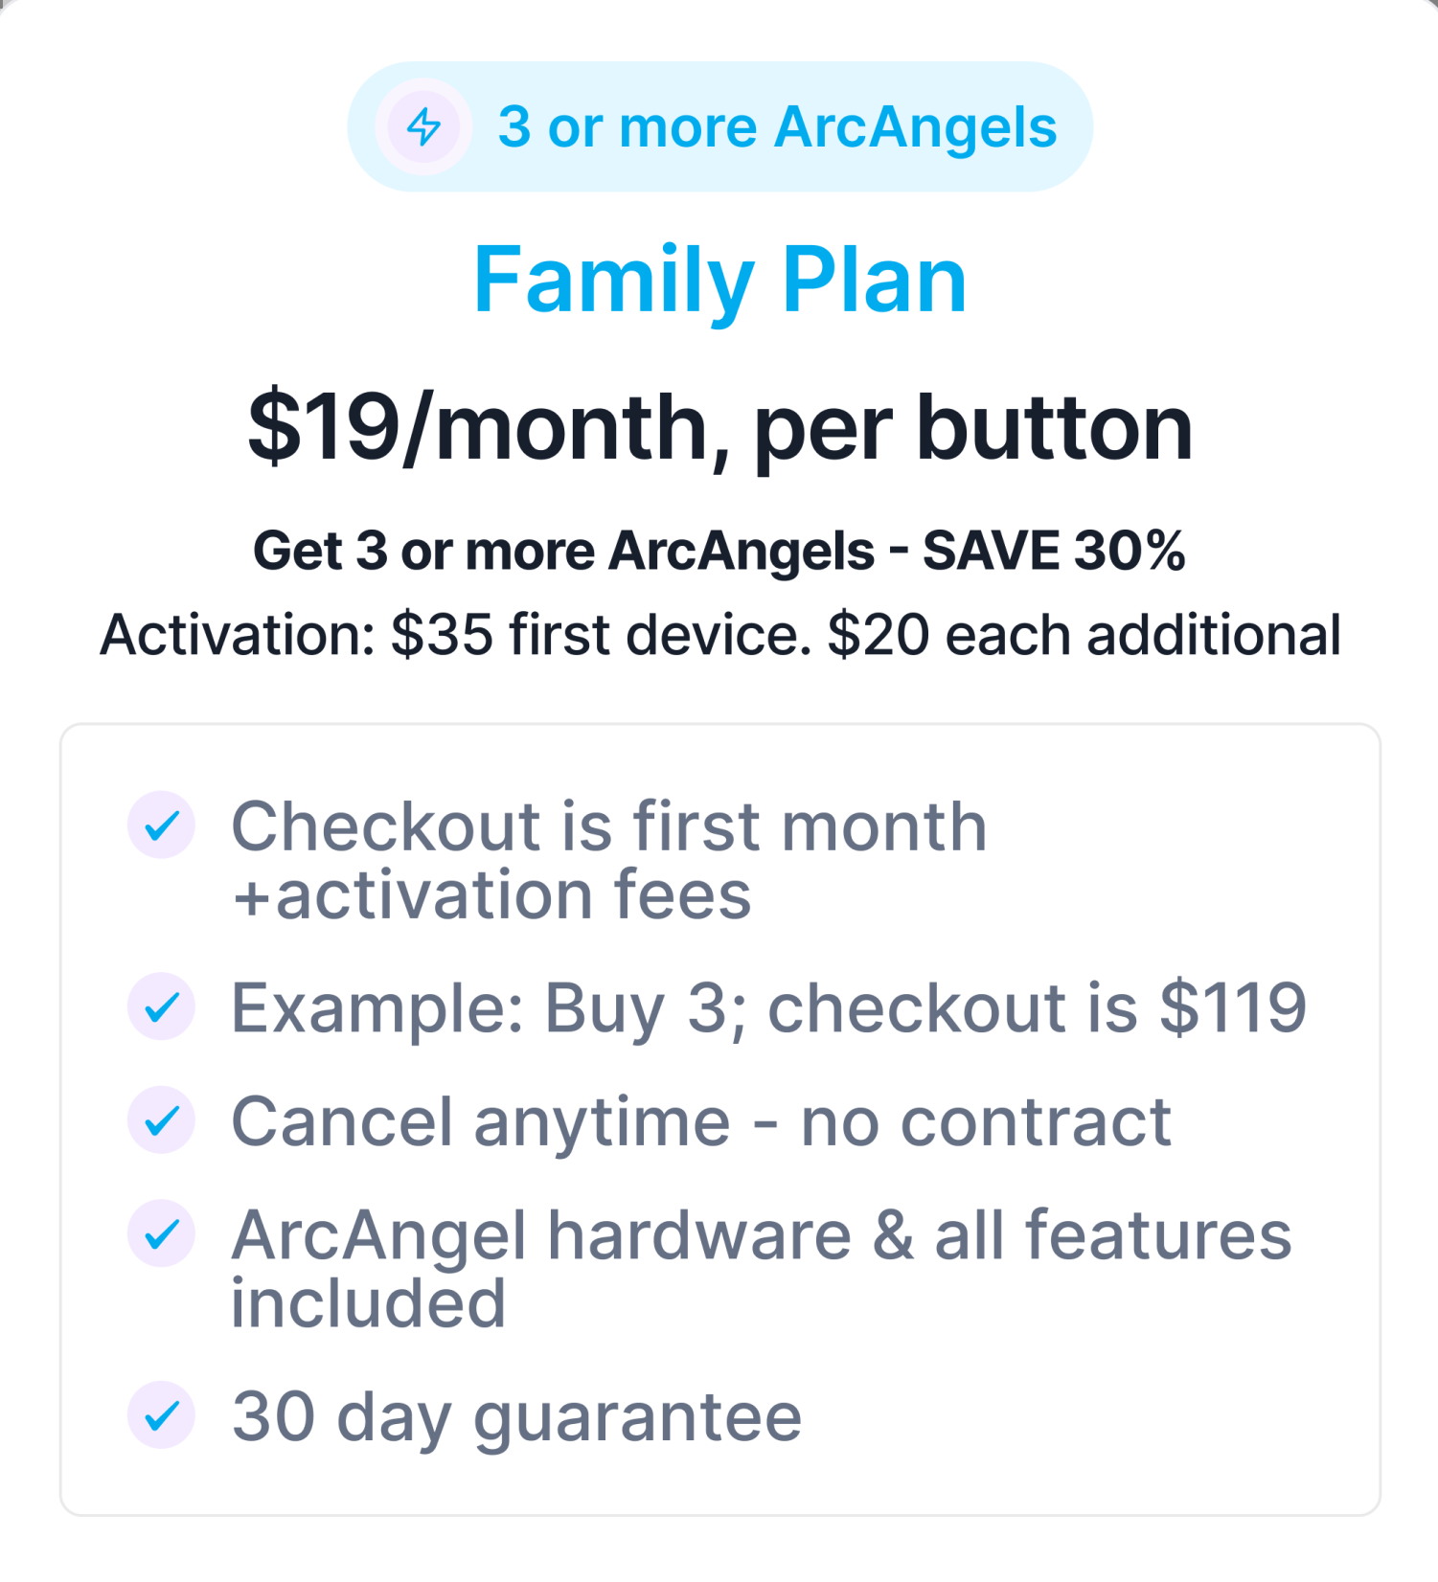Image resolution: width=1438 pixels, height=1582 pixels.
Task: Click the checkmark beside ArcAngel hardware
Action: point(162,1233)
